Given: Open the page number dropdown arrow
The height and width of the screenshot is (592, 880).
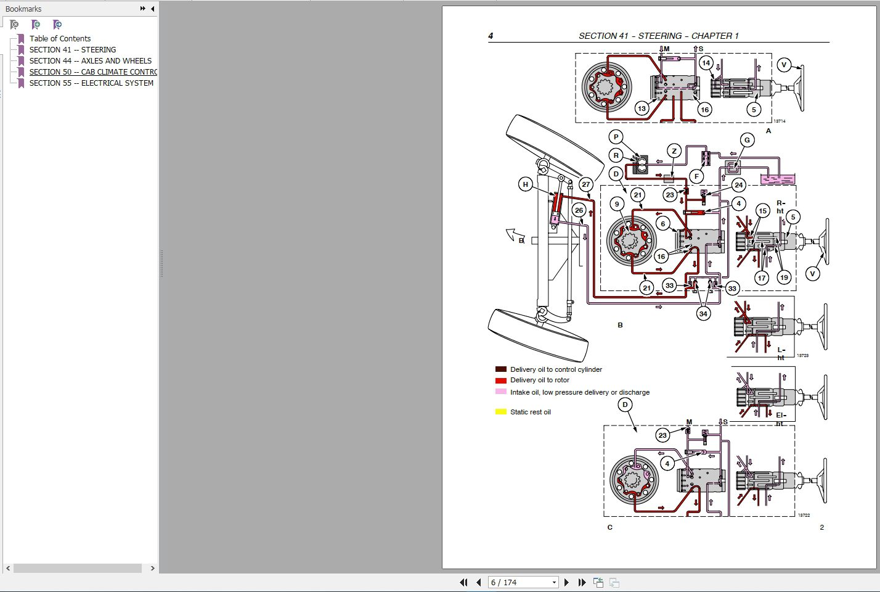Looking at the screenshot, I should click(x=554, y=582).
